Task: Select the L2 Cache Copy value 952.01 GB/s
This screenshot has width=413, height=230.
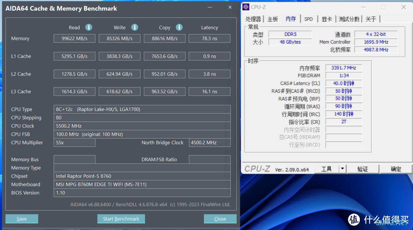Action: click(x=164, y=74)
